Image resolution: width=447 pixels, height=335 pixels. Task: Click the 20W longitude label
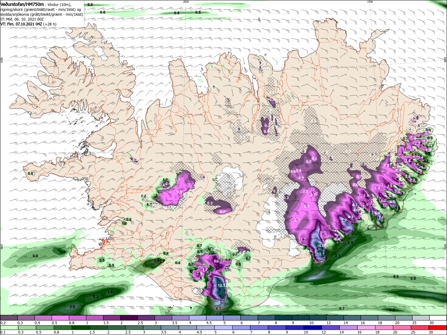186,1
